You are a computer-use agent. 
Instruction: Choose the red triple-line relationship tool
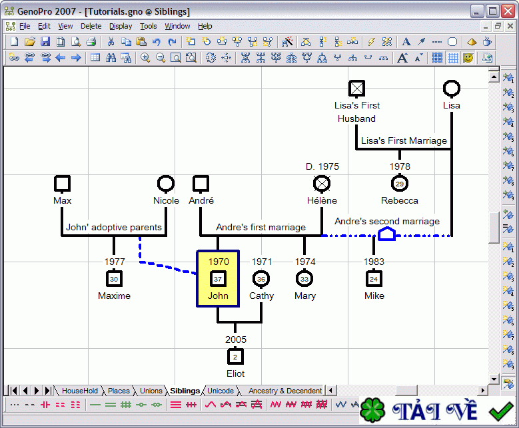pos(176,405)
